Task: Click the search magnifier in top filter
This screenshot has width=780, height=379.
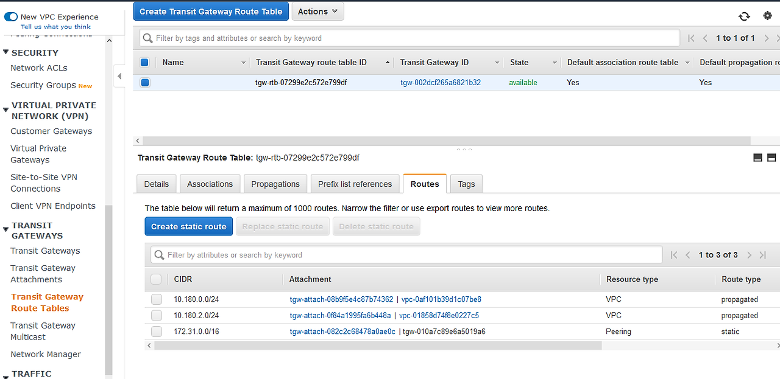Action: (x=148, y=38)
